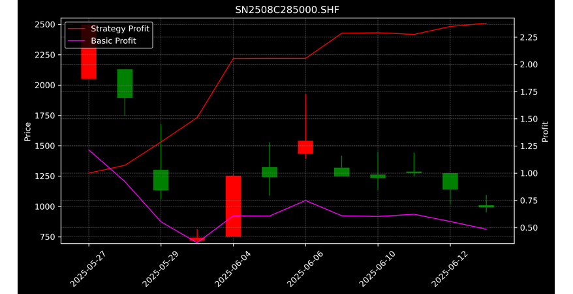573x294 pixels.
Task: Click the 2500 price tick label
Action: pos(46,25)
